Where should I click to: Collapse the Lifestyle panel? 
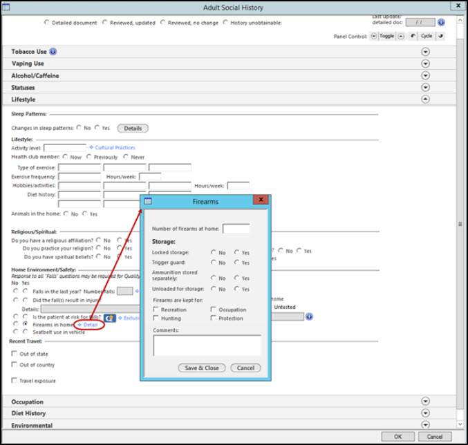coord(425,99)
